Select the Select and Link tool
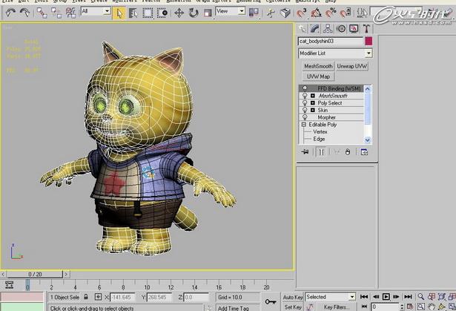 click(x=42, y=13)
